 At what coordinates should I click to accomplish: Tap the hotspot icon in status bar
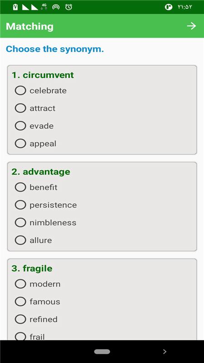coord(56,7)
